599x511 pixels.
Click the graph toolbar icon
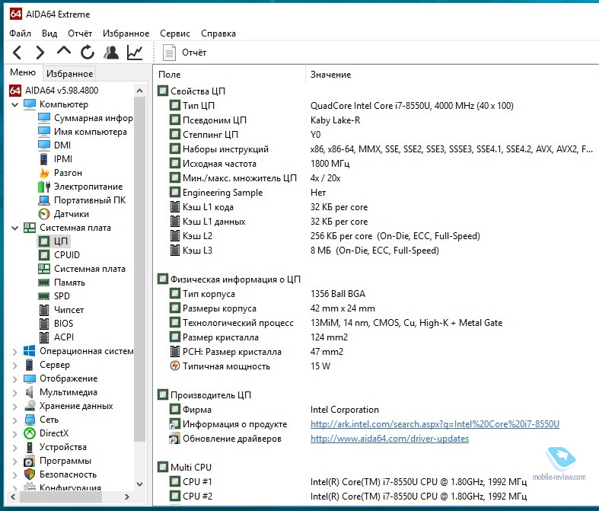[135, 53]
